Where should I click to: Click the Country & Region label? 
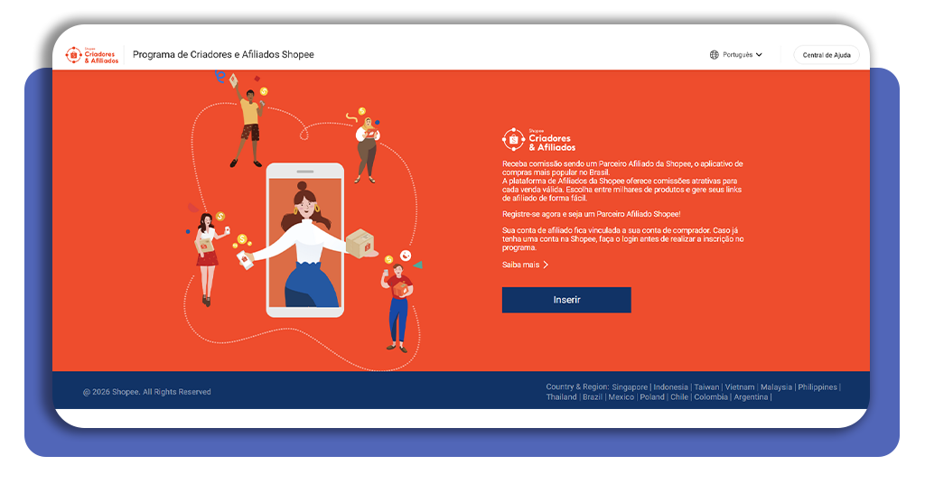577,387
